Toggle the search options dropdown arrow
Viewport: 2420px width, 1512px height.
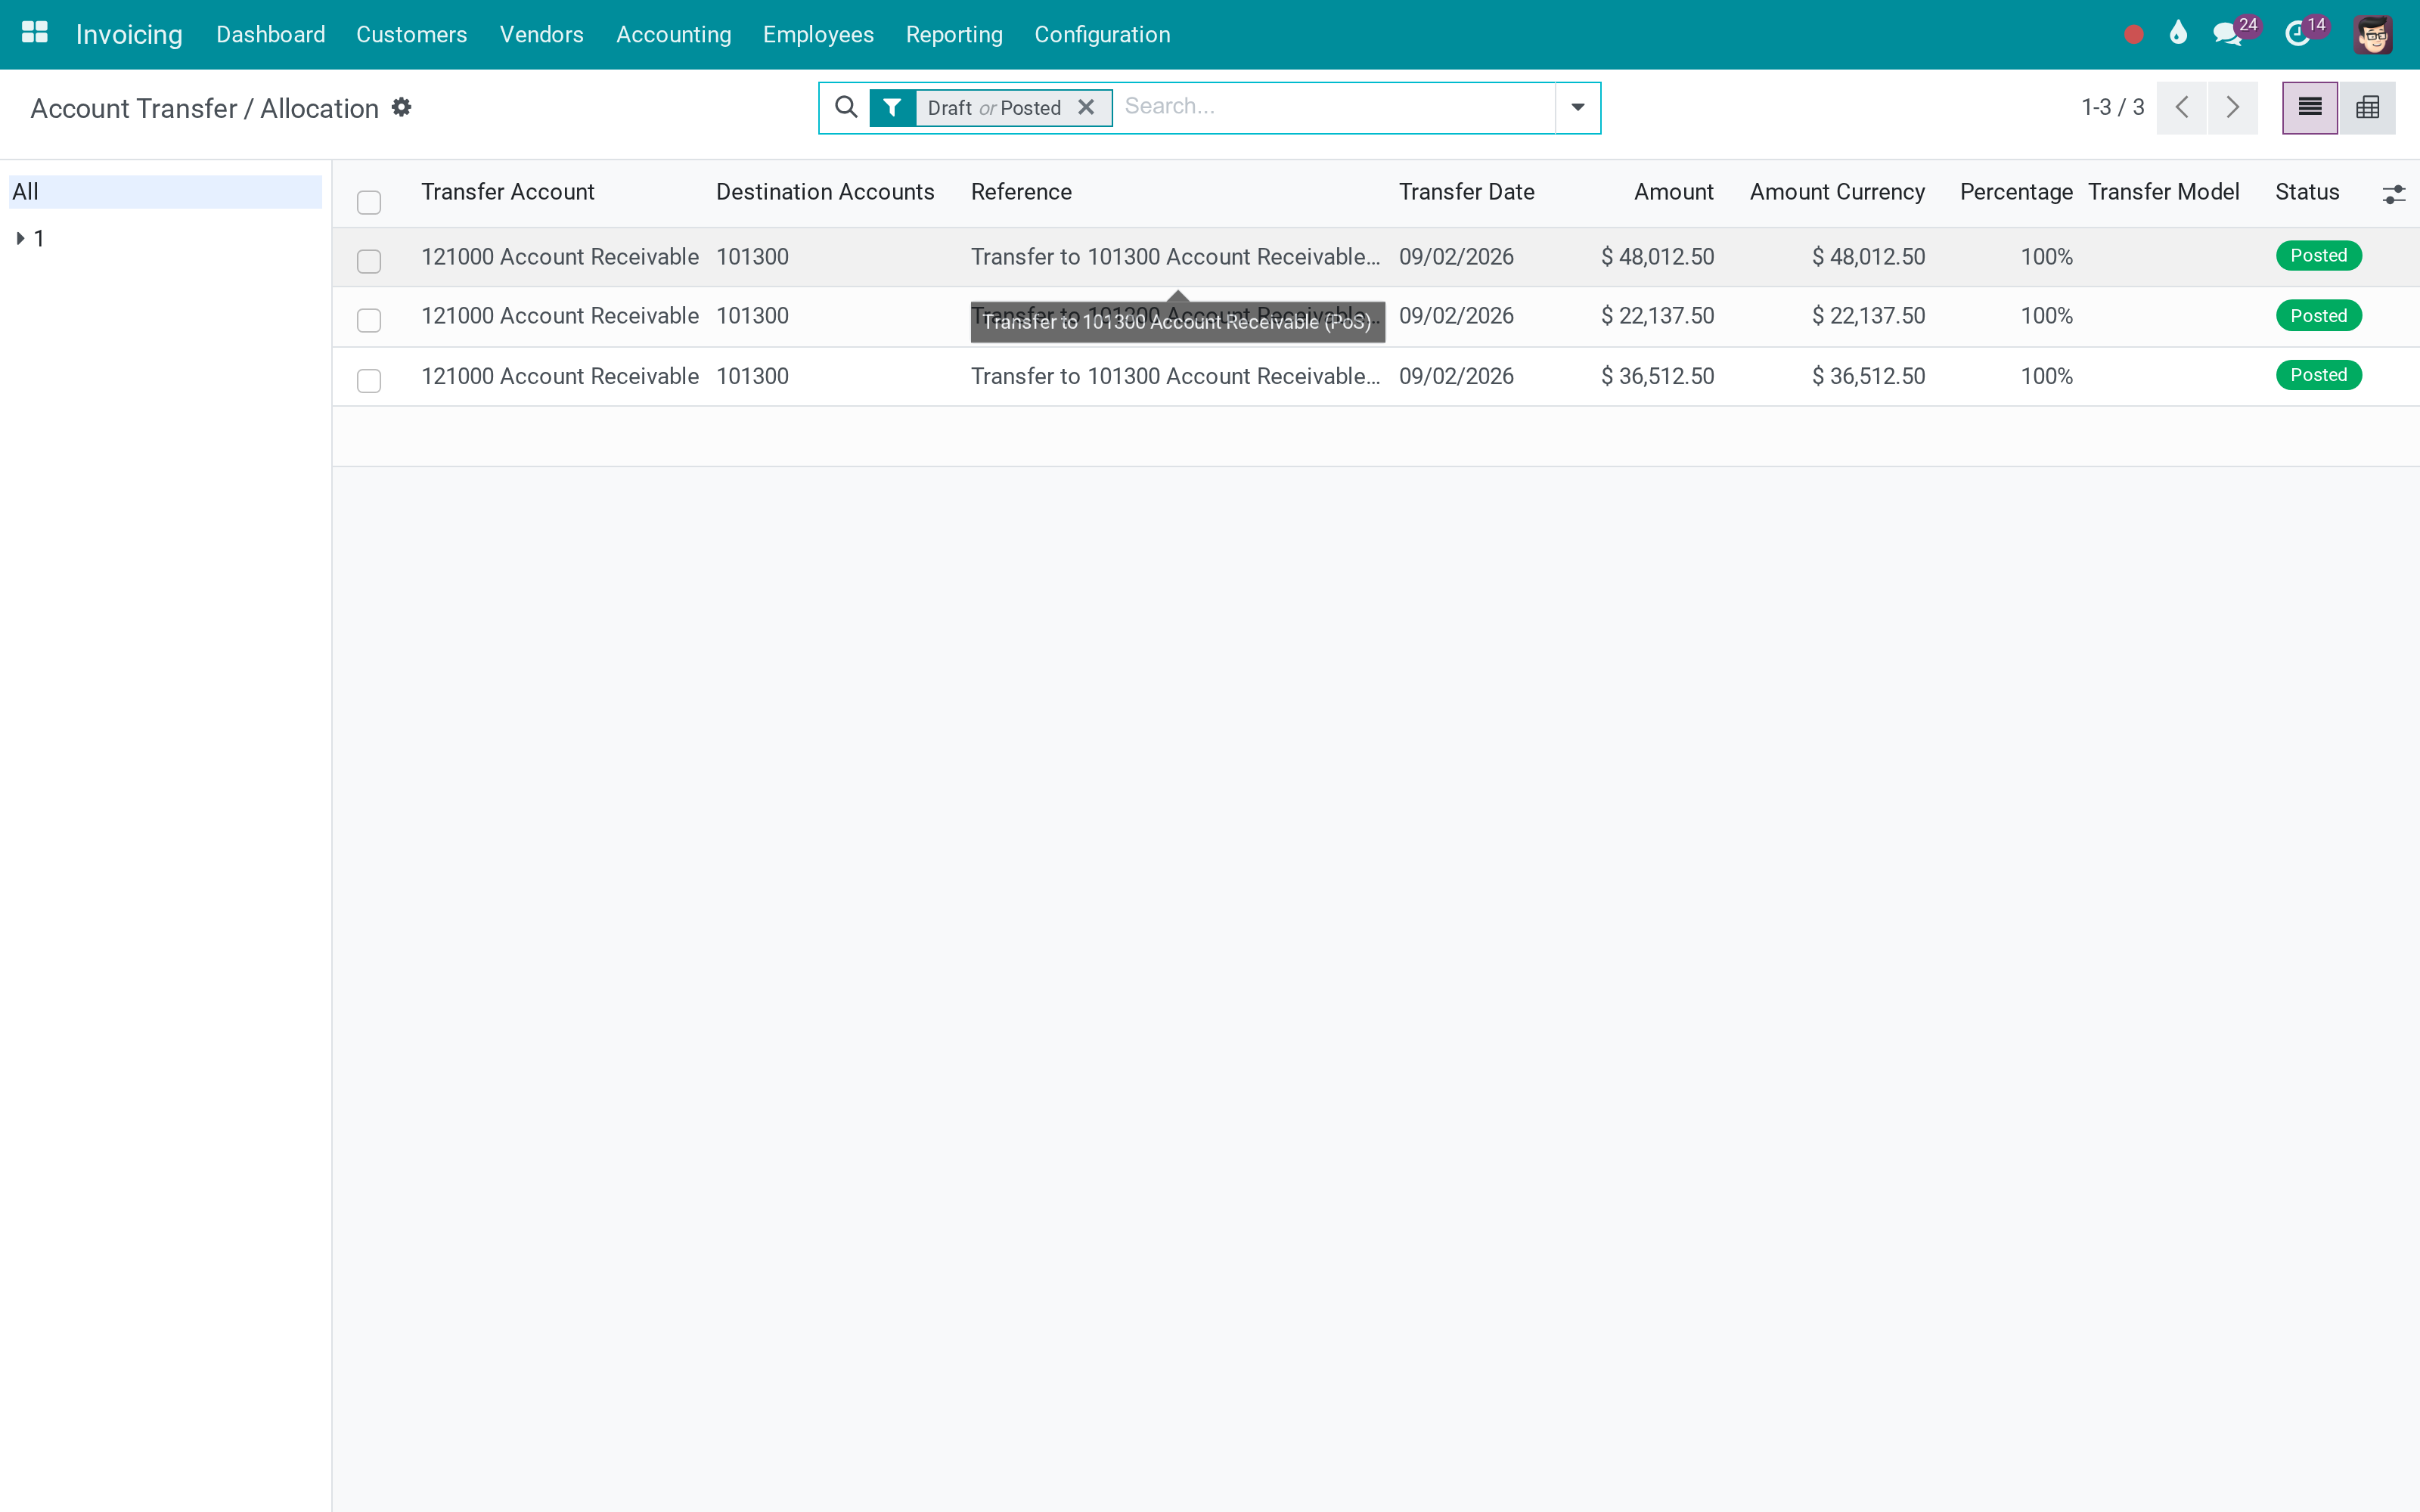pos(1577,107)
